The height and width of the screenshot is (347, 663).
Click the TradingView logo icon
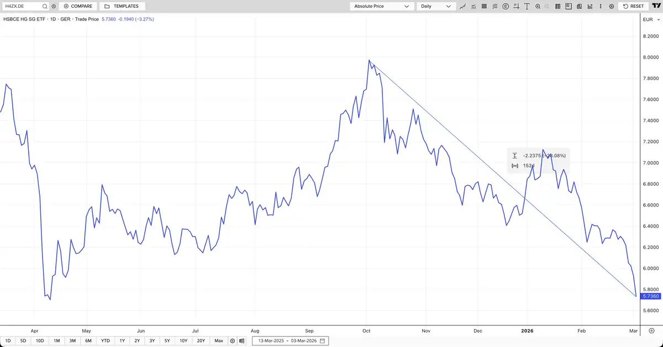[656, 6]
